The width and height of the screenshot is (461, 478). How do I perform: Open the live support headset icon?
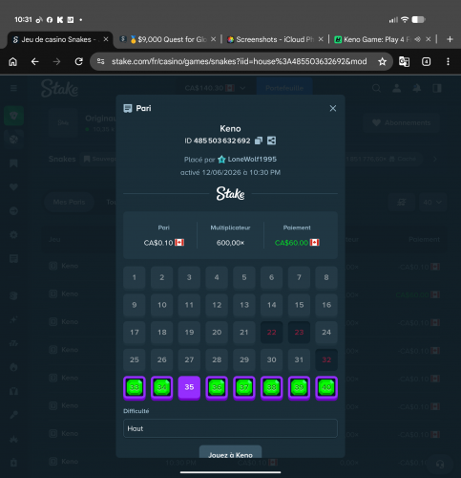[x=440, y=464]
